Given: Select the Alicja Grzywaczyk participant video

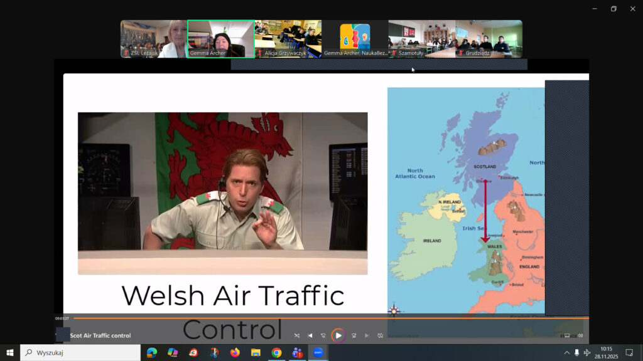Looking at the screenshot, I should click(288, 39).
